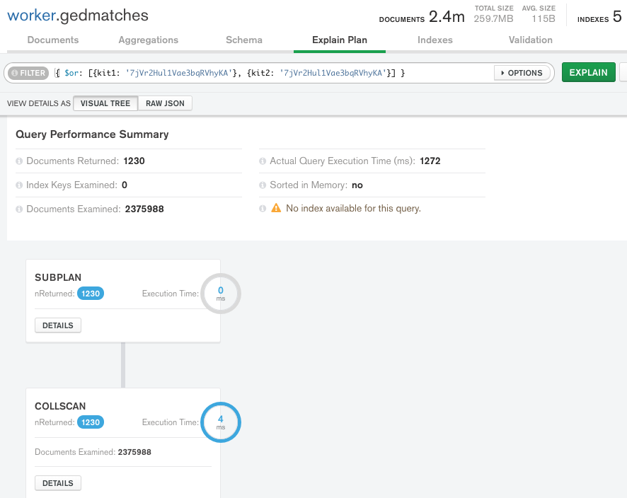Click info icon beside Actual Query Execution Time
The image size is (627, 498).
[x=263, y=161]
